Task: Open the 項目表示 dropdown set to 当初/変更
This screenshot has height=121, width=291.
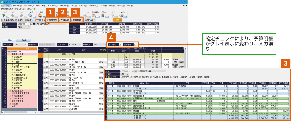Action: (x=75, y=45)
